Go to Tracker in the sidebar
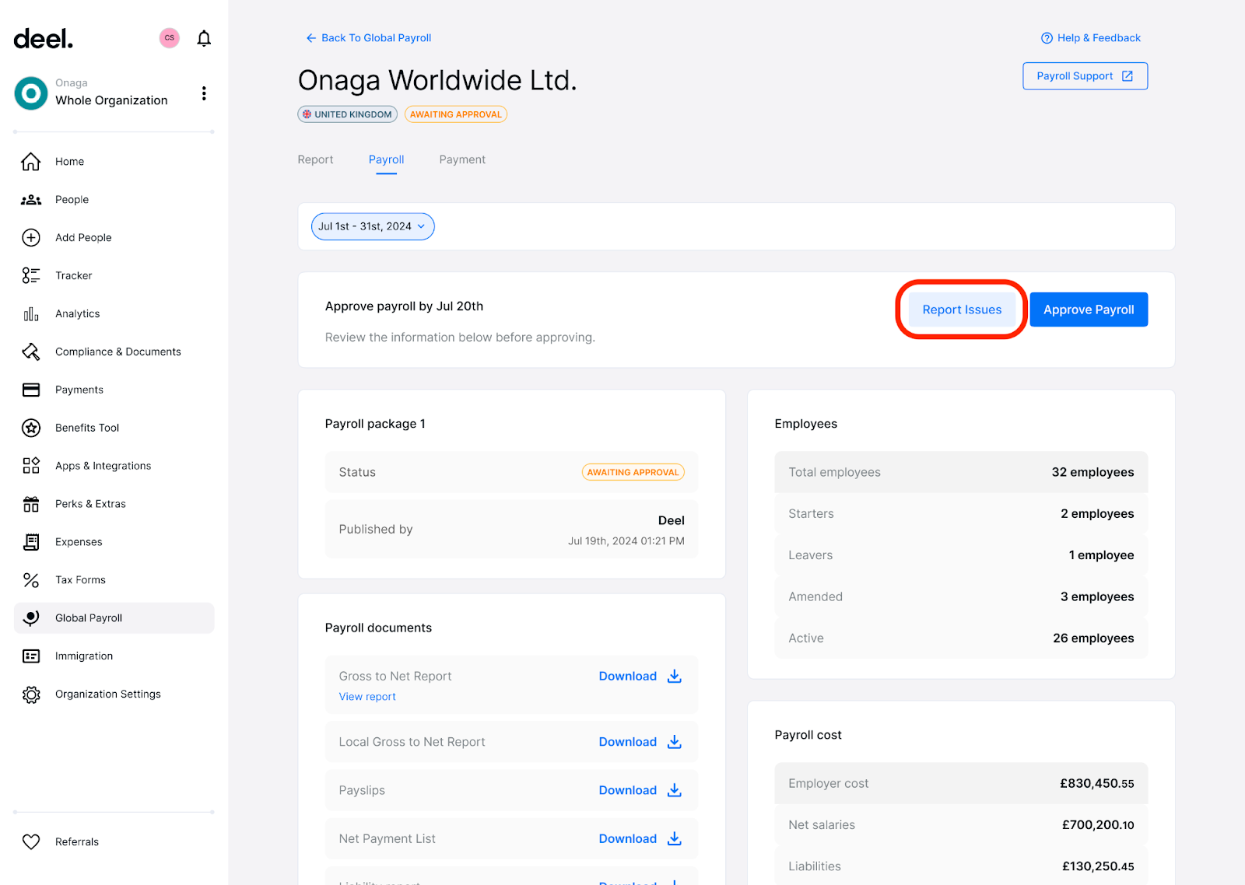This screenshot has height=885, width=1245. [114, 275]
